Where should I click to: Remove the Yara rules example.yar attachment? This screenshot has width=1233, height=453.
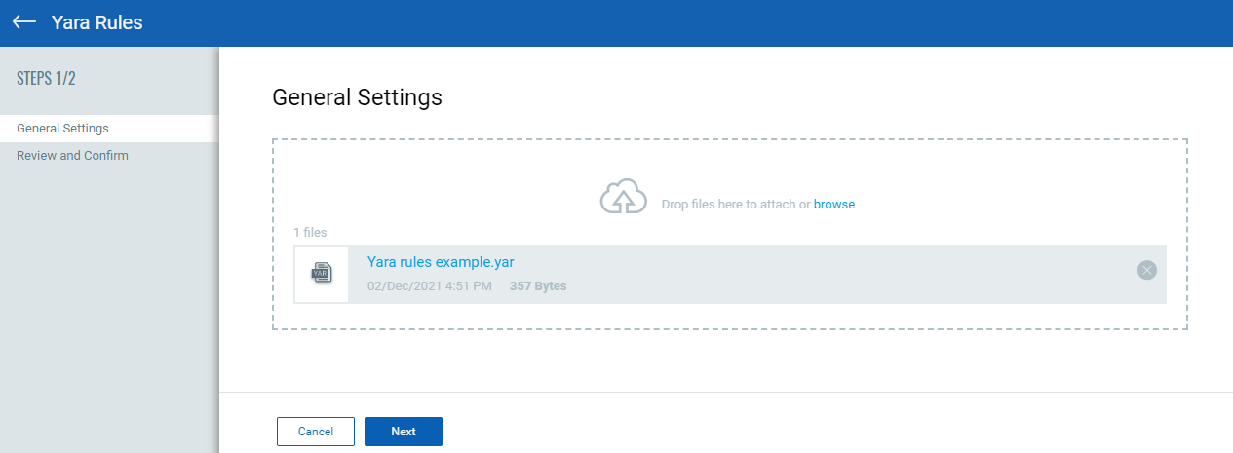click(x=1147, y=270)
